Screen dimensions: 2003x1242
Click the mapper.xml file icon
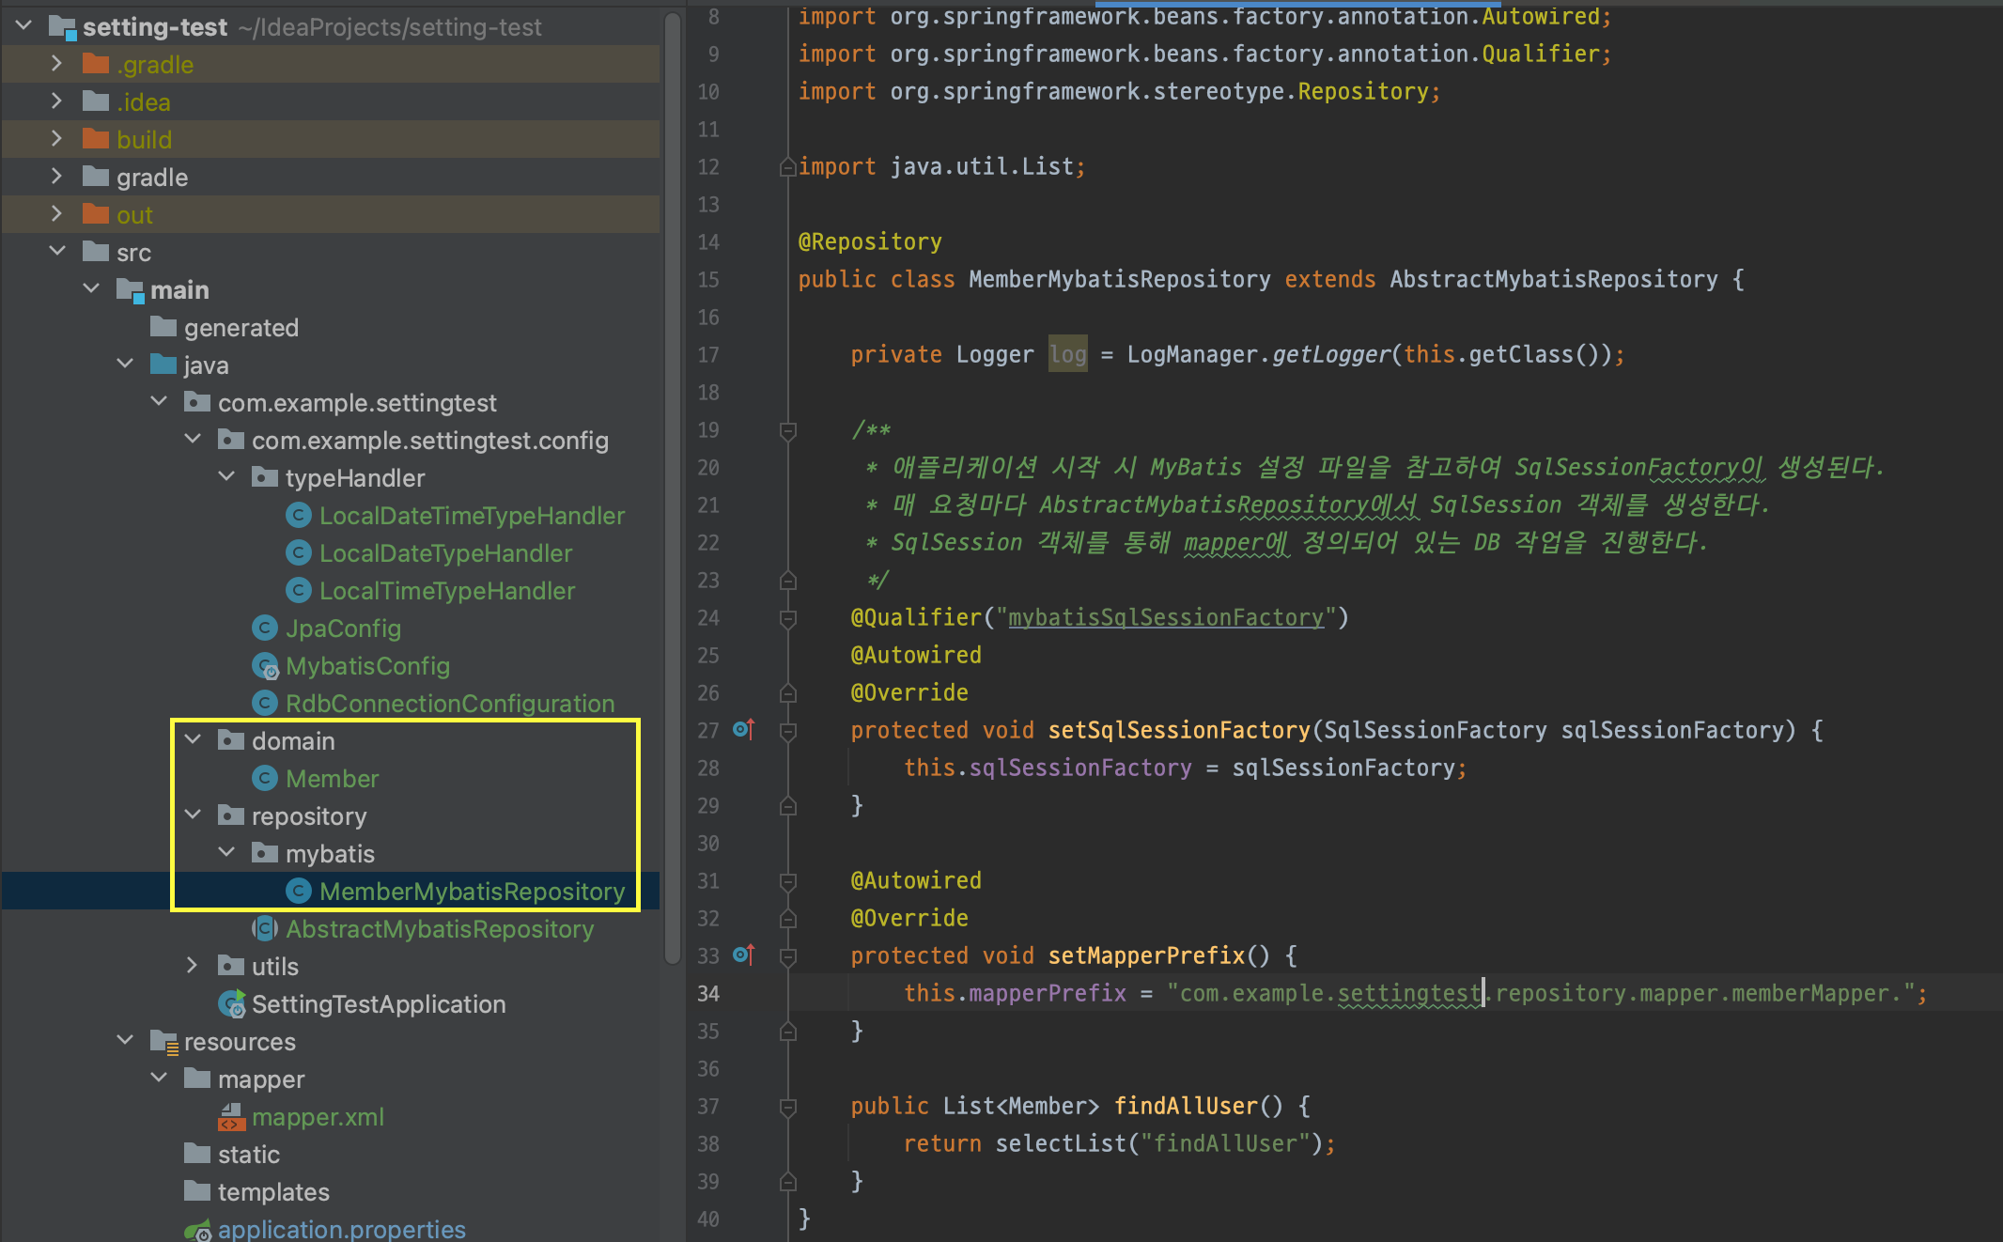click(231, 1117)
